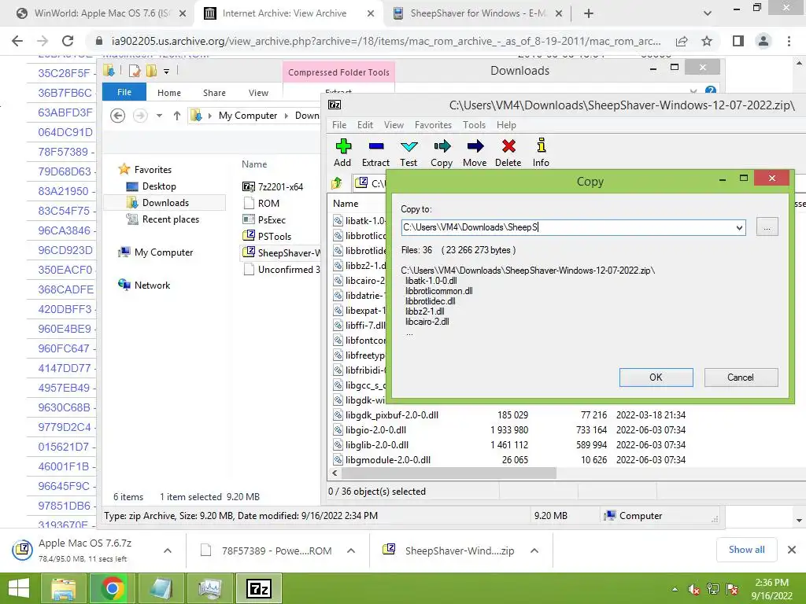The height and width of the screenshot is (604, 806).
Task: Expand Apple Mac OS 7.6 download options
Action: pos(168,551)
